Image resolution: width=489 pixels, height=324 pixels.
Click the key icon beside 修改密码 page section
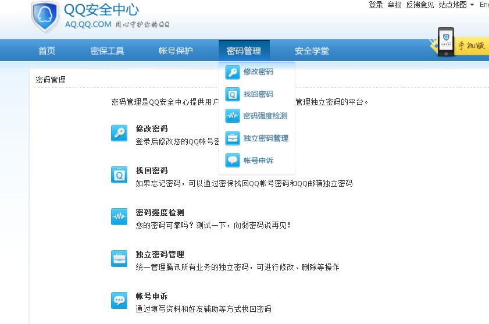point(119,133)
